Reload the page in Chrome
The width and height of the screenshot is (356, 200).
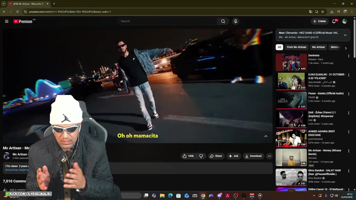pyautogui.click(x=17, y=12)
